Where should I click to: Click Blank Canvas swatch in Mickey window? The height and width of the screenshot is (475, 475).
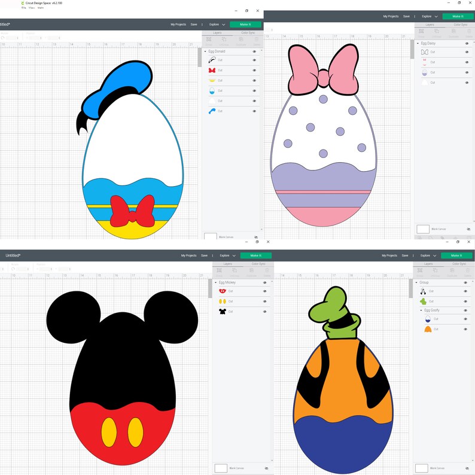(221, 468)
